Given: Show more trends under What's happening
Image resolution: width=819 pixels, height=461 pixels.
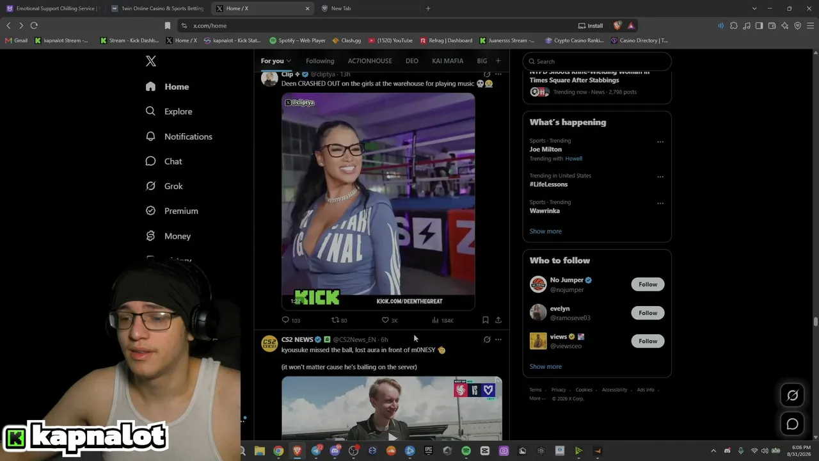Looking at the screenshot, I should [545, 231].
